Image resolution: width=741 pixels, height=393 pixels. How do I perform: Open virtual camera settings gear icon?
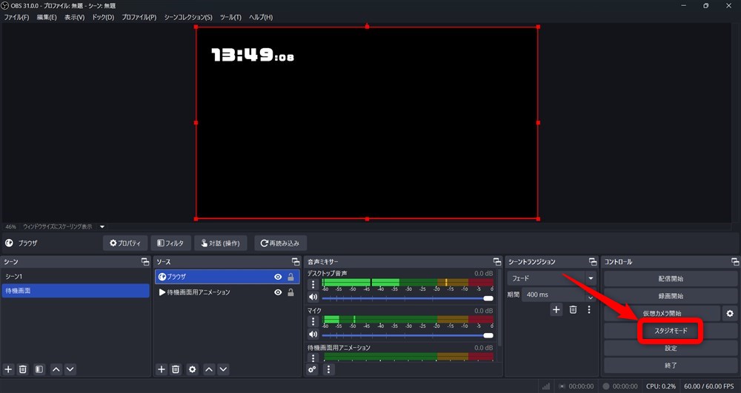coord(730,313)
